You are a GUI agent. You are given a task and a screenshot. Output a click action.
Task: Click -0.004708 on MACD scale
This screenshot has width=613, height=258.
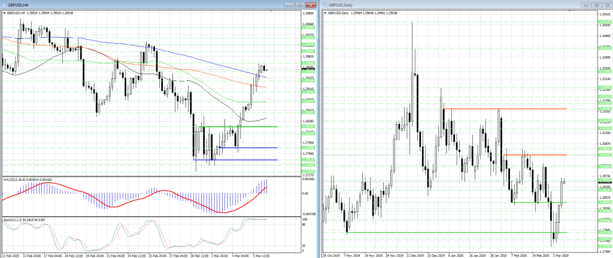point(309,214)
